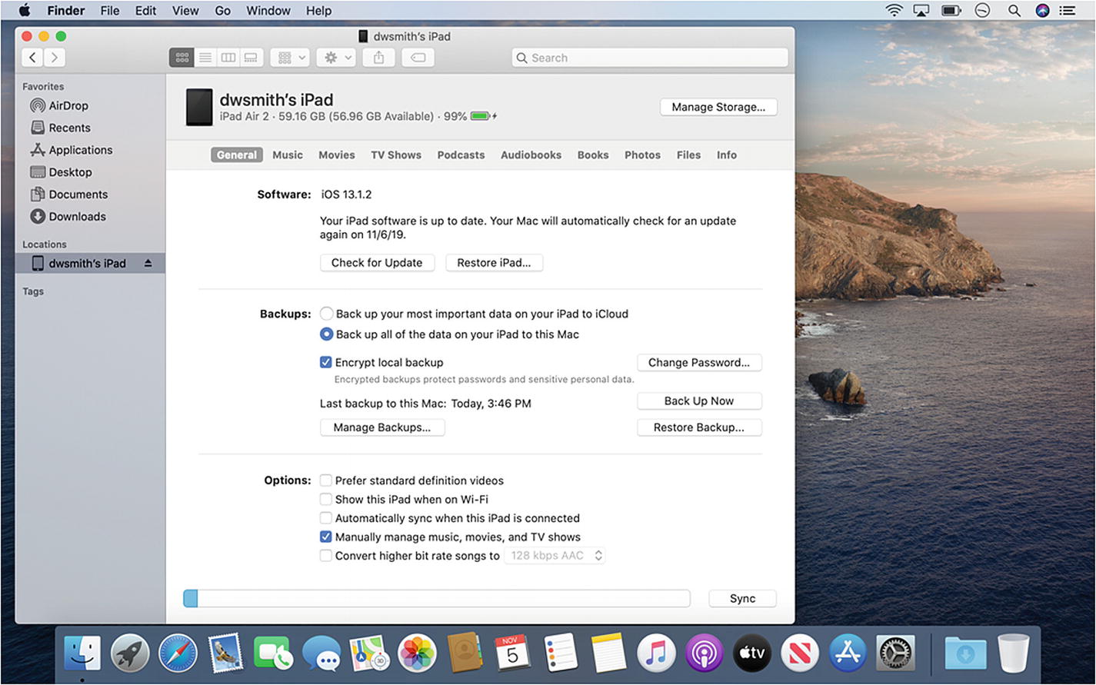The height and width of the screenshot is (685, 1096).
Task: Click Manage Backups button
Action: (382, 427)
